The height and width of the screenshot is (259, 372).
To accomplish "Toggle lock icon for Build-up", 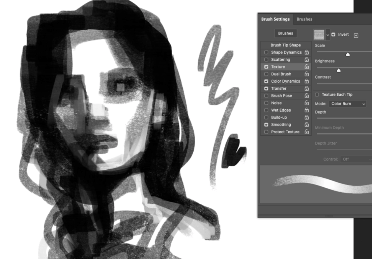I will pyautogui.click(x=307, y=117).
